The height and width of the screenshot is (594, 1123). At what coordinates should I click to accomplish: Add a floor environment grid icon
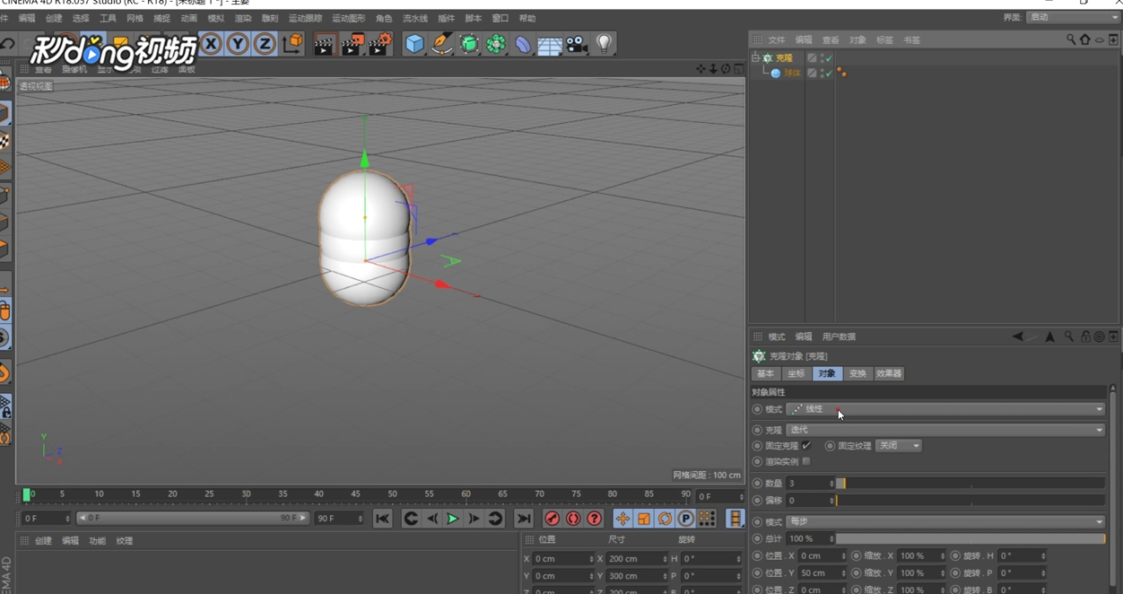(x=550, y=44)
